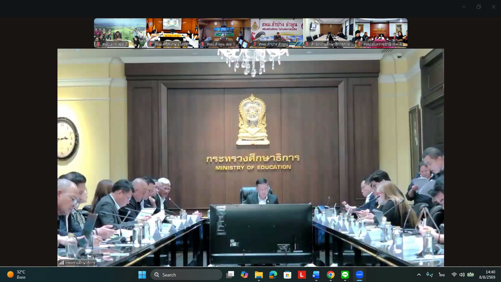Image resolution: width=501 pixels, height=282 pixels.
Task: Open the battery status tray icon
Action: [470, 275]
